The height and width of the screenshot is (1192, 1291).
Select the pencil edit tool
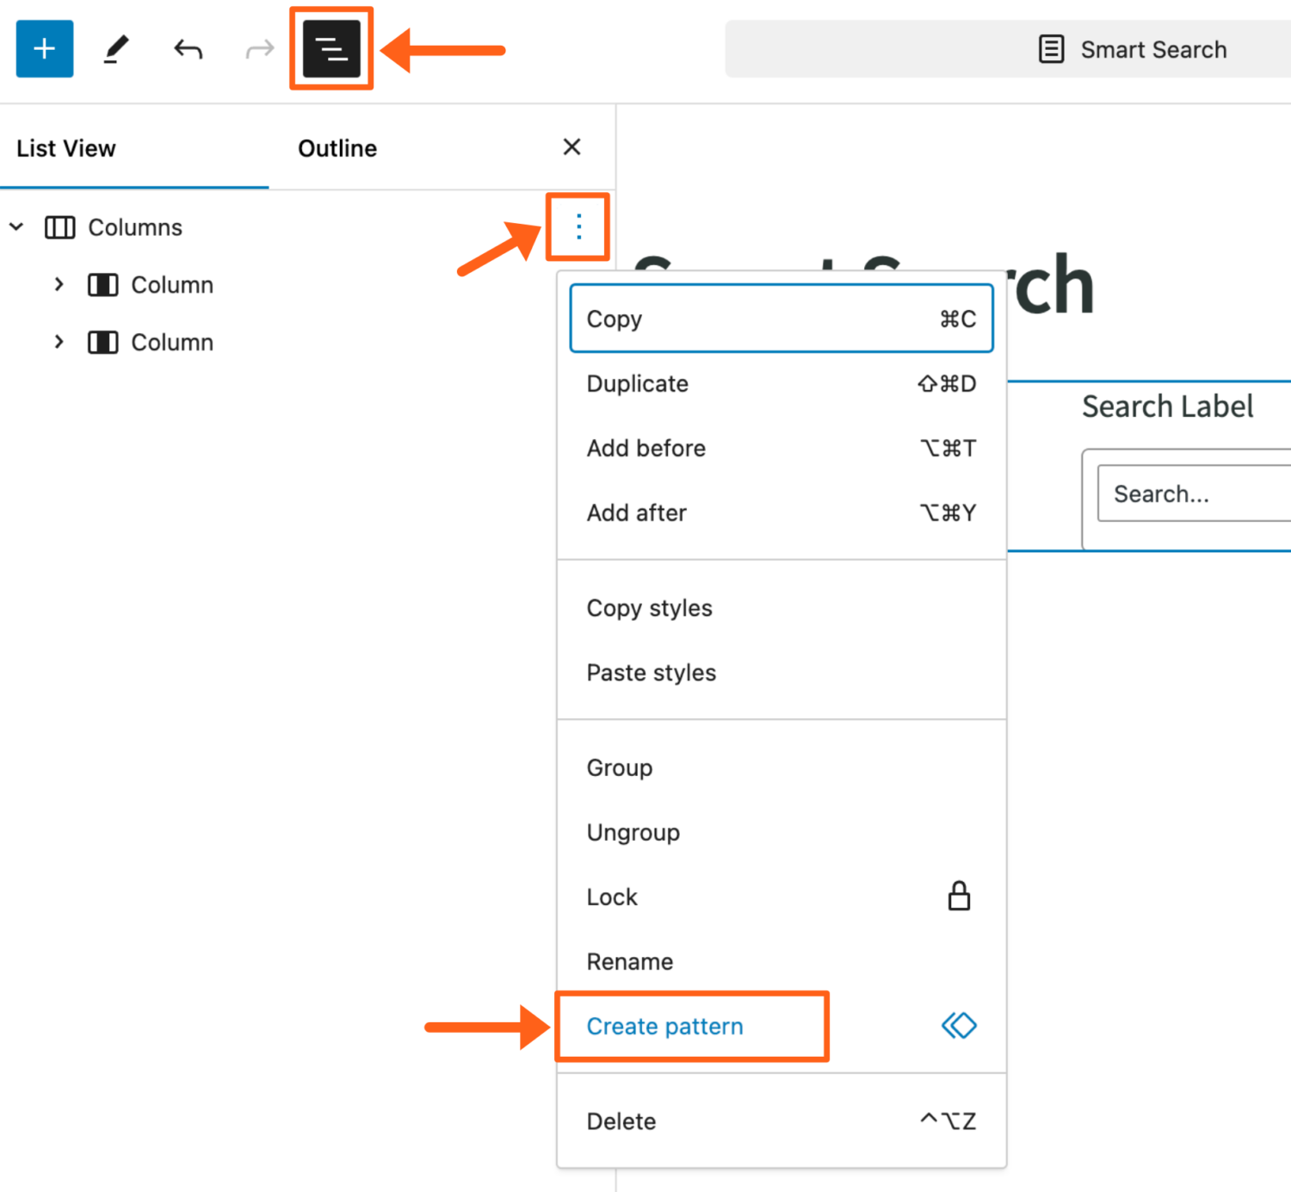coord(116,49)
